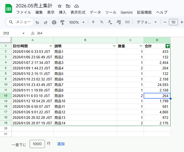Format as currency with yen icon

pyautogui.click(x=93, y=22)
